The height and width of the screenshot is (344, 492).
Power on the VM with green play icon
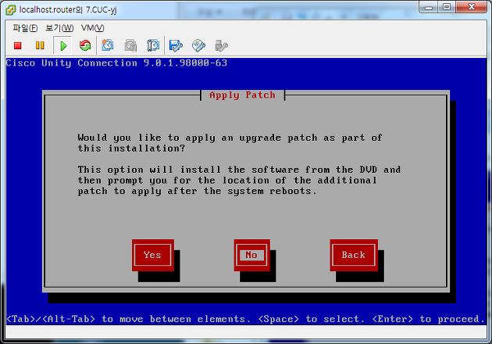click(x=63, y=46)
